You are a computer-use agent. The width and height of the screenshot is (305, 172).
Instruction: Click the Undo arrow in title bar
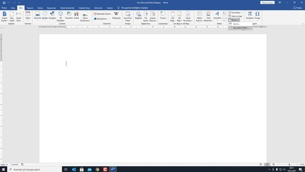(9, 2)
